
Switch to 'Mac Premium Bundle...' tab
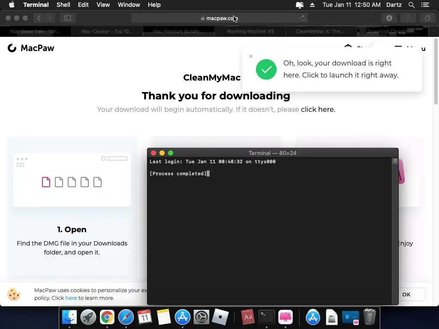[179, 31]
